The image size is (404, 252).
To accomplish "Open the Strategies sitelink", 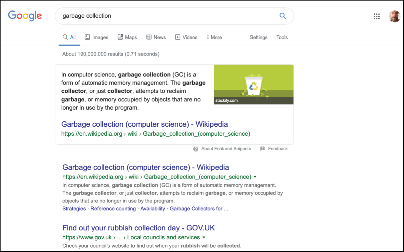I will pyautogui.click(x=74, y=209).
